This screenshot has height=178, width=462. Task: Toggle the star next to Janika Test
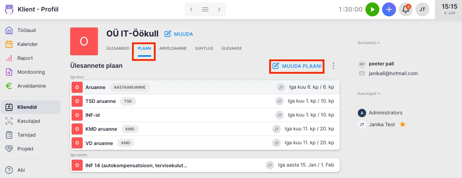(403, 124)
